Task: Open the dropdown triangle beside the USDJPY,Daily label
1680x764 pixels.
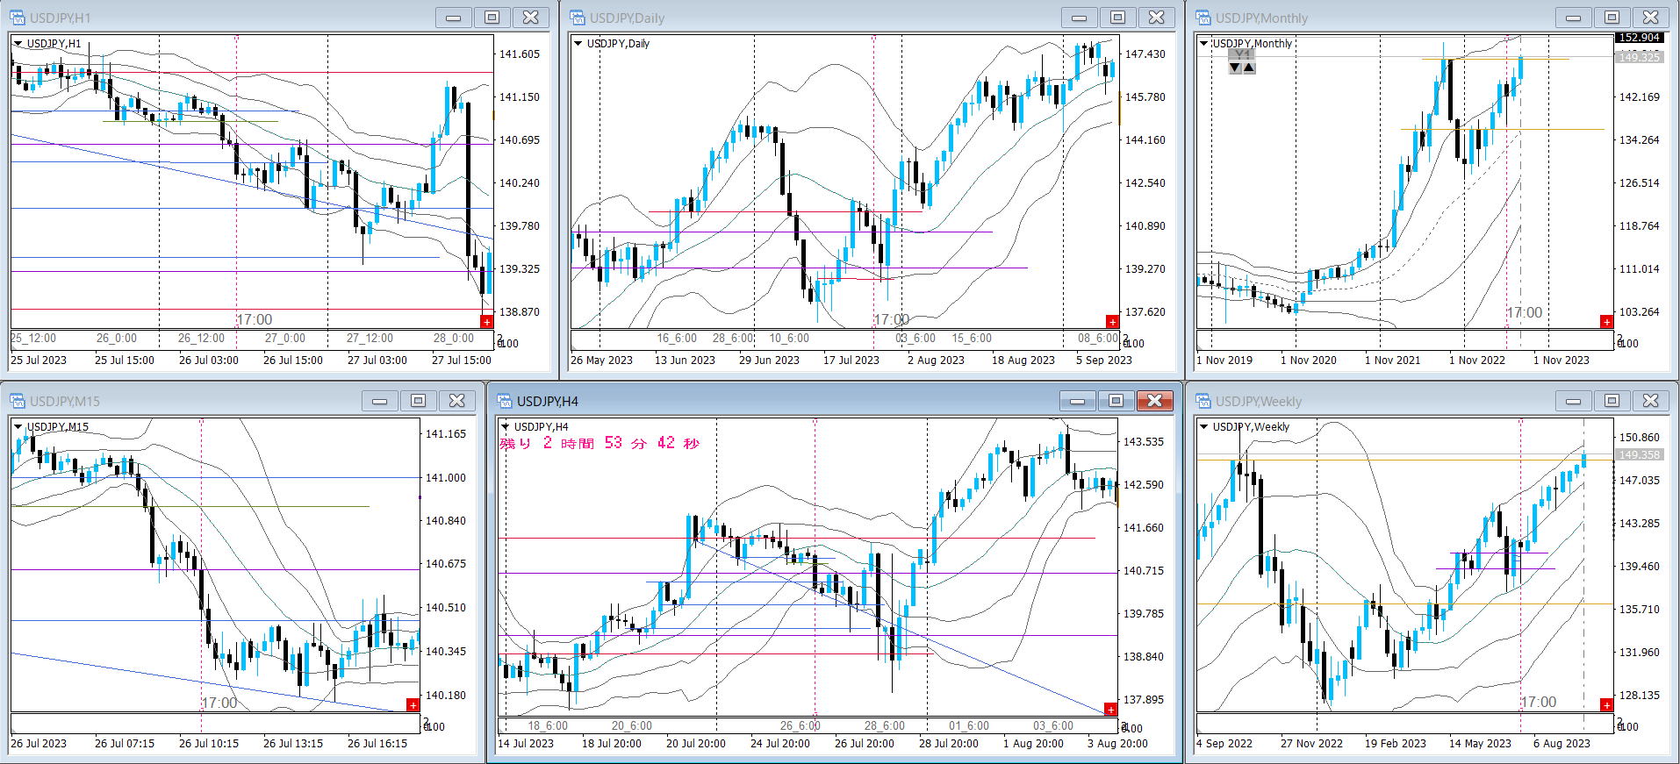Action: 578,44
